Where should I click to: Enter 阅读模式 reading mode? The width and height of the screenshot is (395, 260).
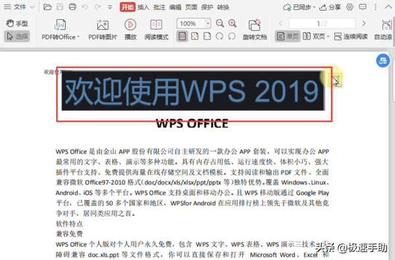(x=156, y=29)
